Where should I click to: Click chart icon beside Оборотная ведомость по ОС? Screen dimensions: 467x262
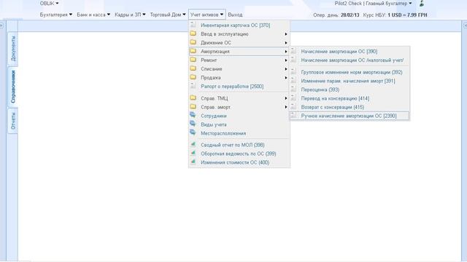click(x=193, y=153)
